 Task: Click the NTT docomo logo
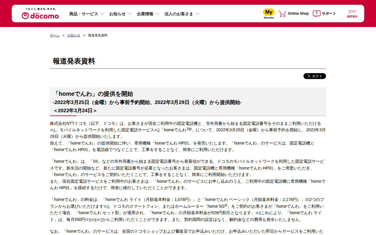[x=40, y=14]
